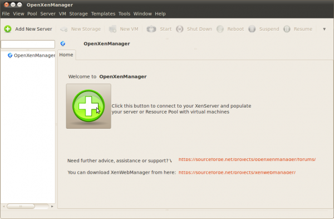
Task: Click the green Add New Server toolbar icon
Action: point(8,29)
